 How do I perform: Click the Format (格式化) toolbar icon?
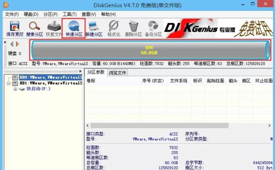coord(114,29)
